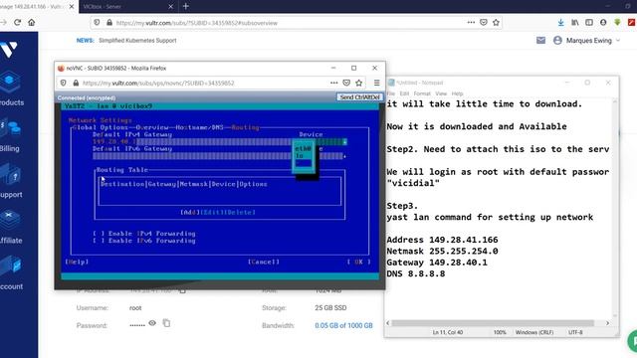Open Firefox downloads panel

[x=560, y=23]
